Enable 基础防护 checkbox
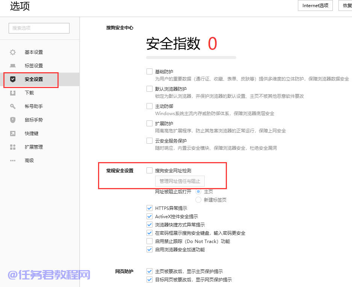Image resolution: width=352 pixels, height=287 pixels. pyautogui.click(x=150, y=71)
